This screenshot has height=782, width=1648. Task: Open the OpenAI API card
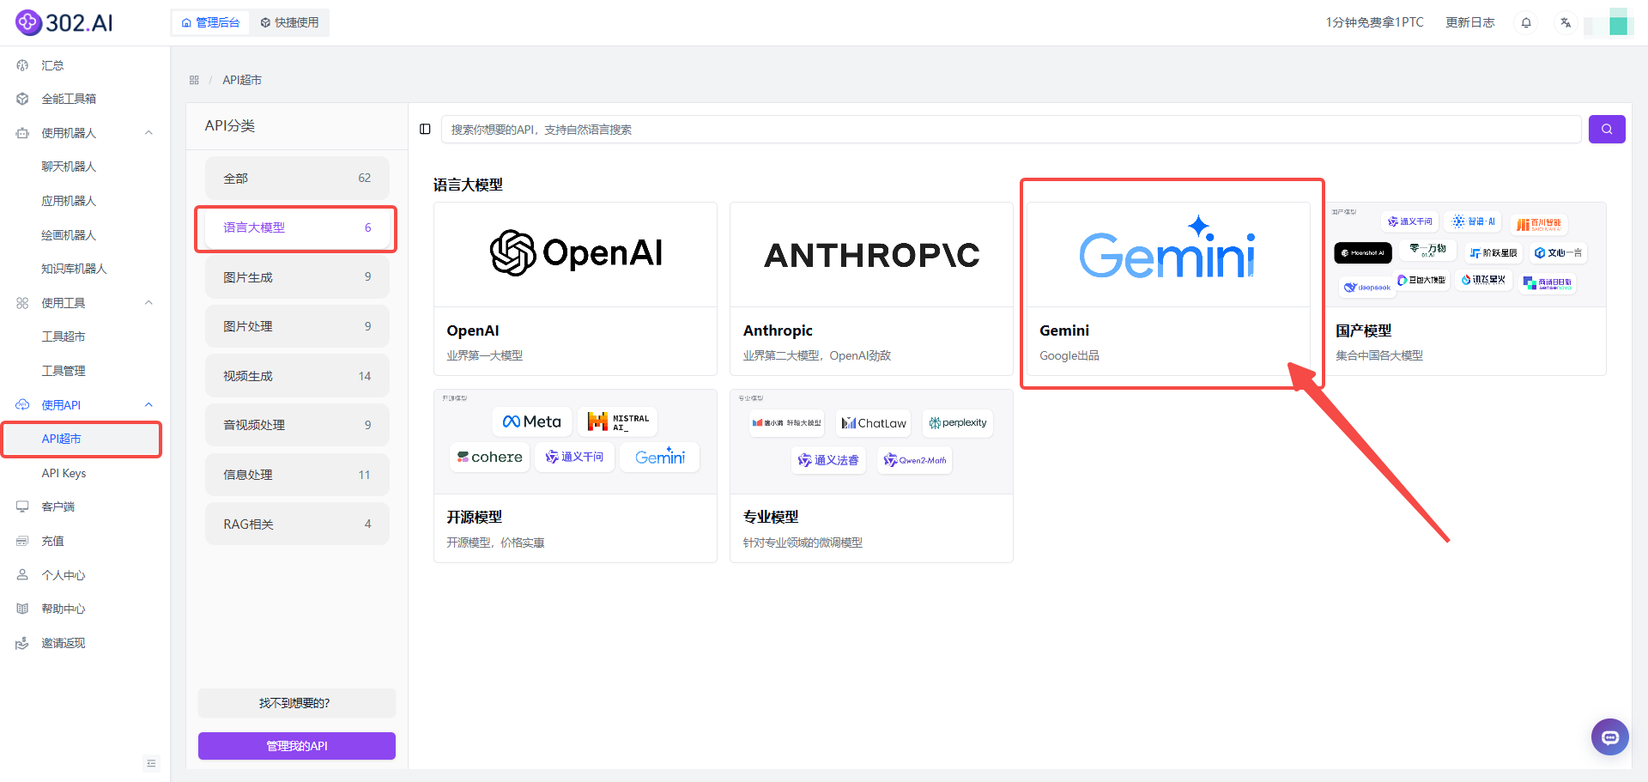[x=575, y=289]
